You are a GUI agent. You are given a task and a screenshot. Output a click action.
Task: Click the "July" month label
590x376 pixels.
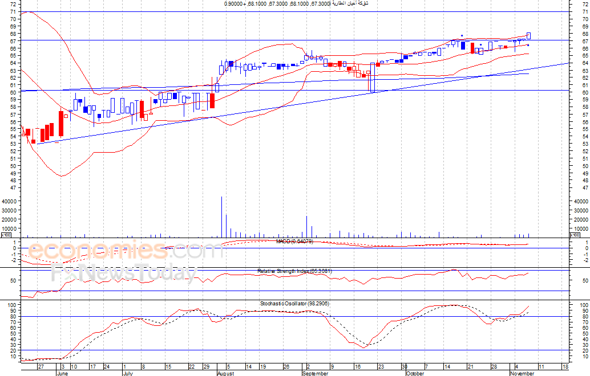click(x=128, y=373)
